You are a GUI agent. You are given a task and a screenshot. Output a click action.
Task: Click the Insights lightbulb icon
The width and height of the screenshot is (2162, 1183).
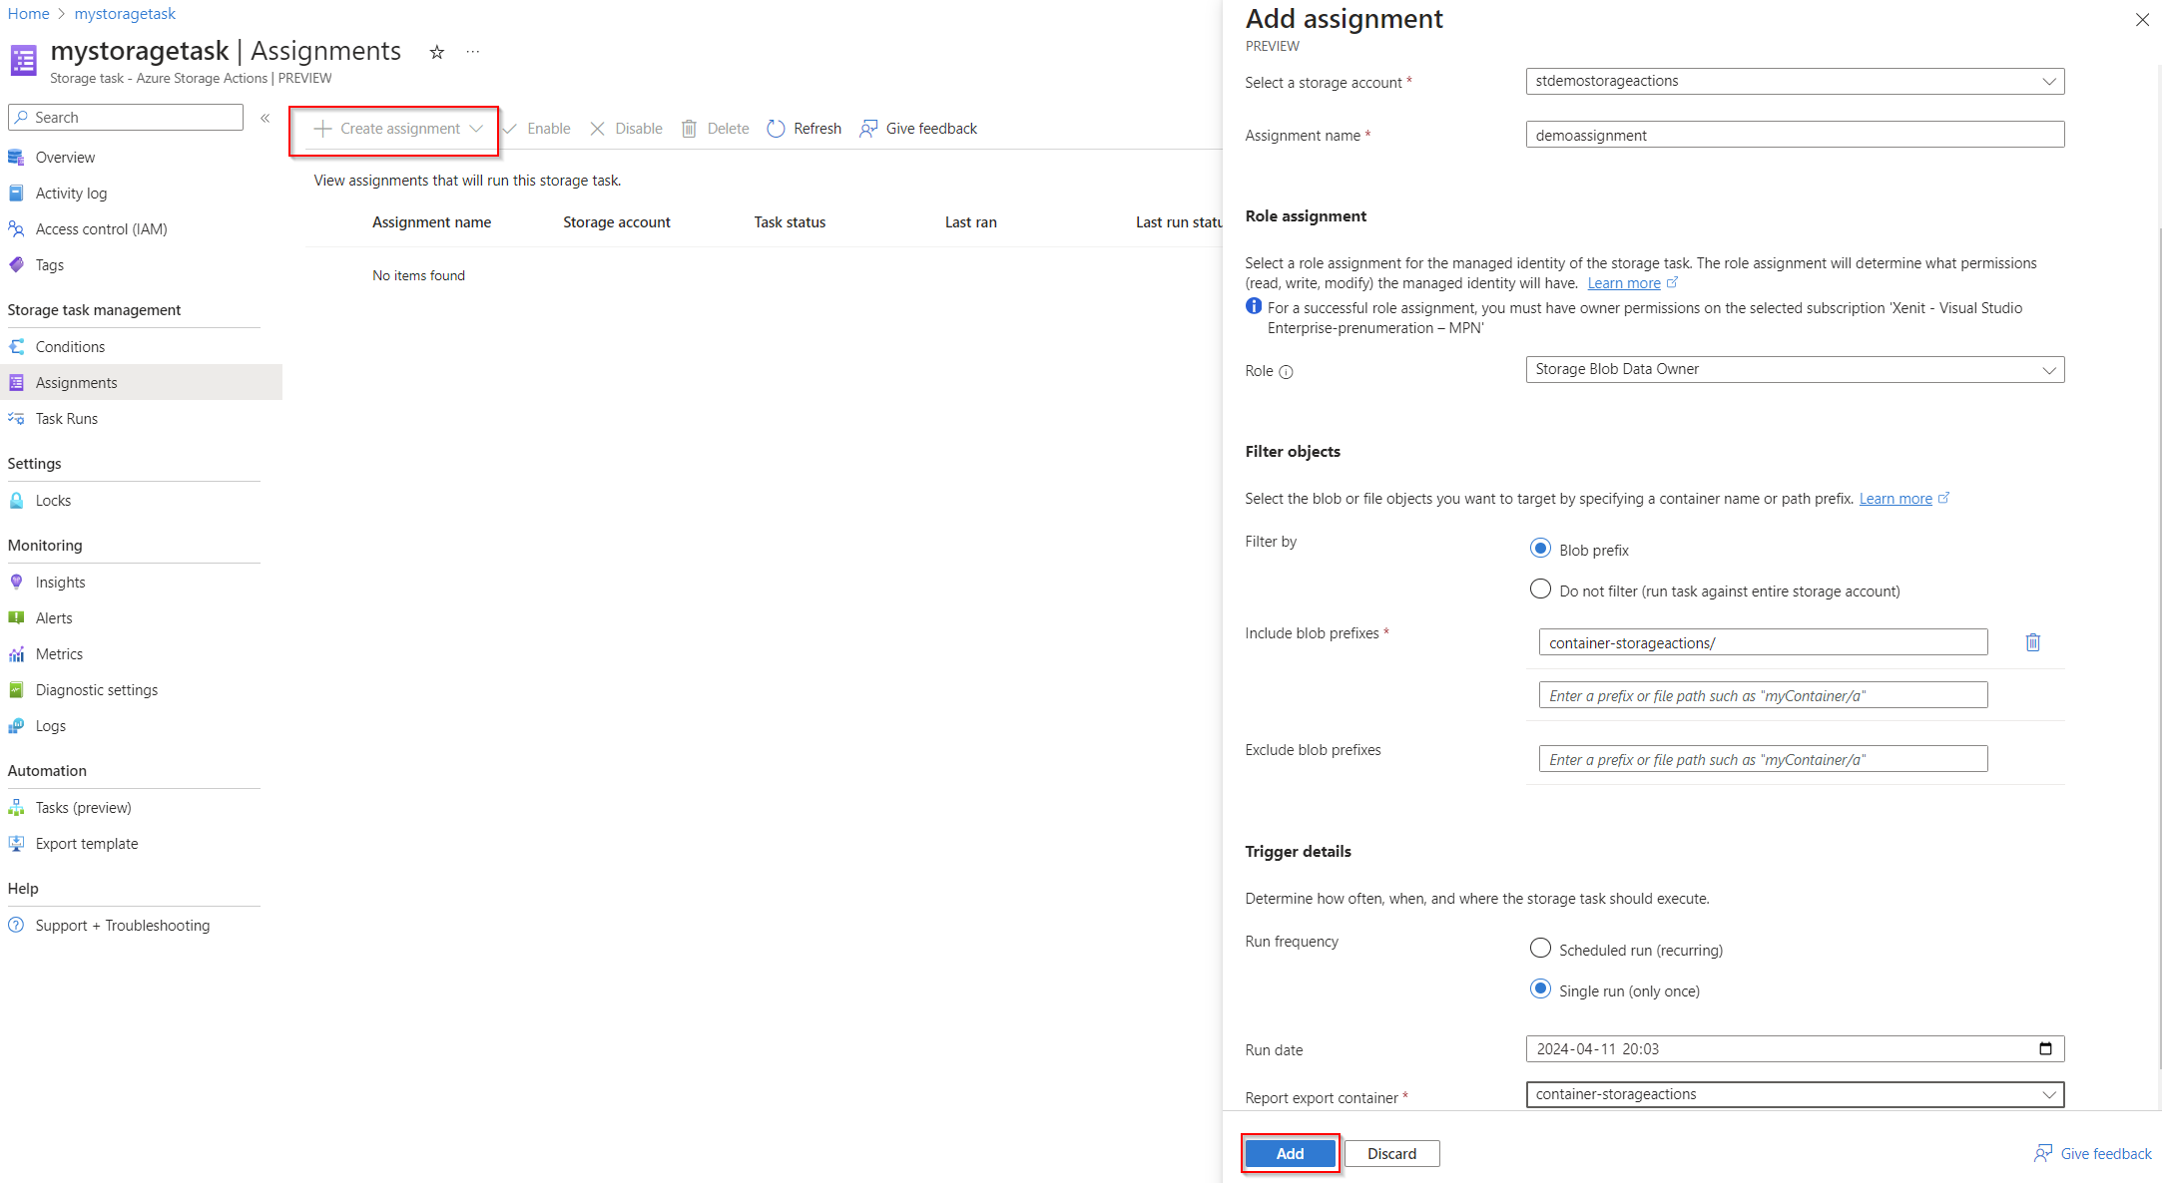(x=16, y=583)
